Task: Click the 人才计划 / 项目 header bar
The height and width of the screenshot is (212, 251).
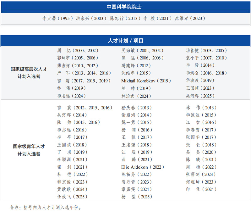Action: 126,41
